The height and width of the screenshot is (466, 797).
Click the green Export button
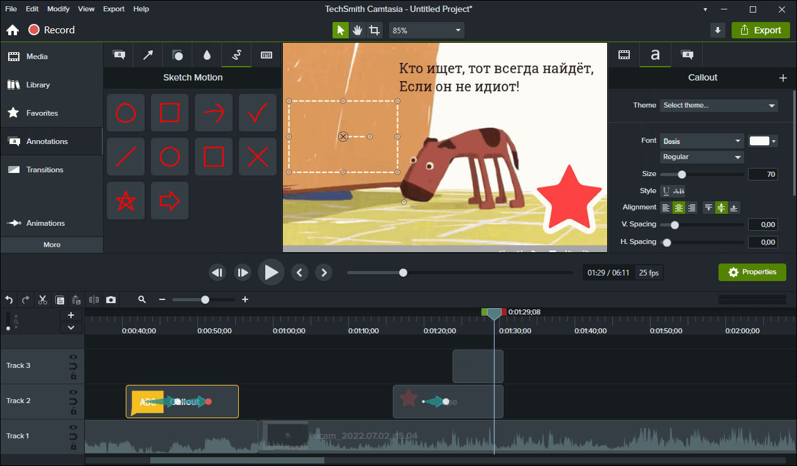click(x=761, y=30)
